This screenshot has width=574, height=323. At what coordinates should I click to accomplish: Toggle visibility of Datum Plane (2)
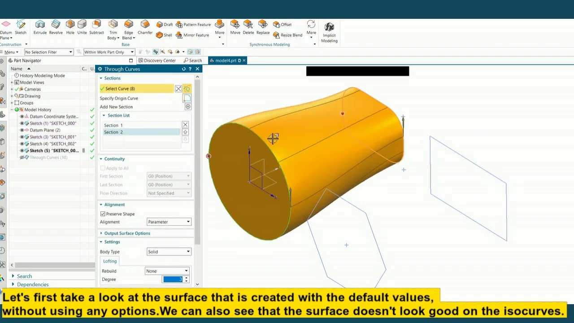click(22, 130)
